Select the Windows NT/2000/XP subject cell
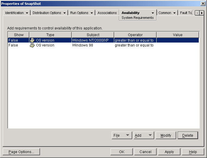The width and height of the screenshot is (207, 158). click(x=93, y=40)
